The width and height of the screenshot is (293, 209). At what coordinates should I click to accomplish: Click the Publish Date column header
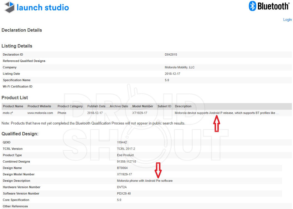pos(96,106)
